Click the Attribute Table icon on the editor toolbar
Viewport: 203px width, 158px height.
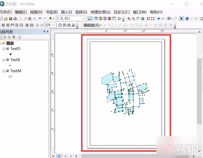(161, 25)
